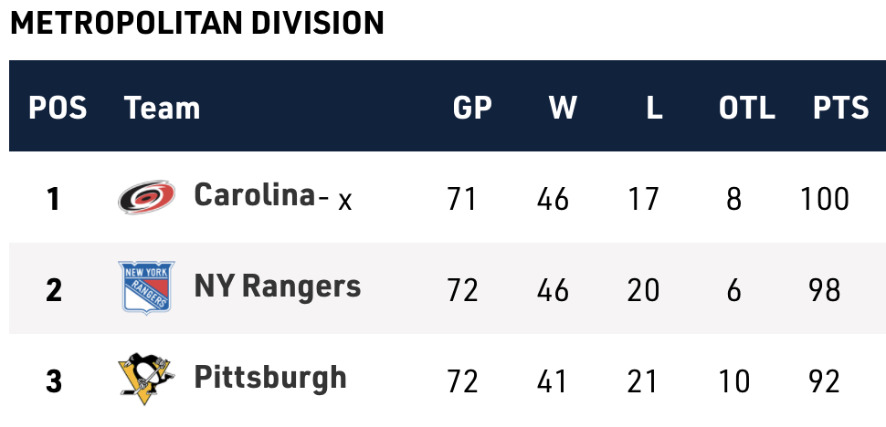The width and height of the screenshot is (886, 427).
Task: Click the Carolina Hurricanes logo
Action: [146, 197]
